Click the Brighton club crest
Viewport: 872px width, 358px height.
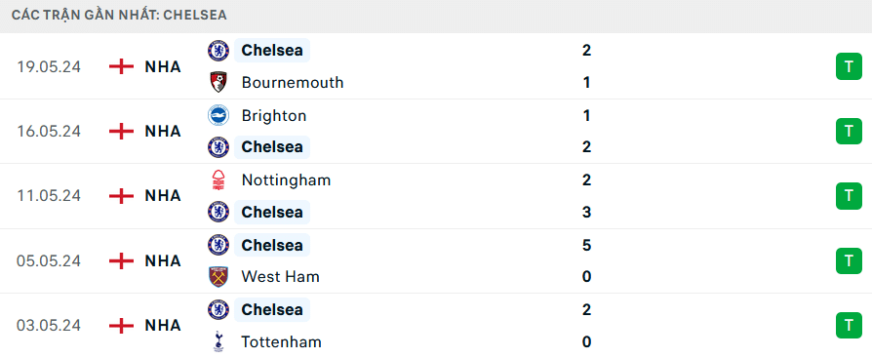click(218, 116)
